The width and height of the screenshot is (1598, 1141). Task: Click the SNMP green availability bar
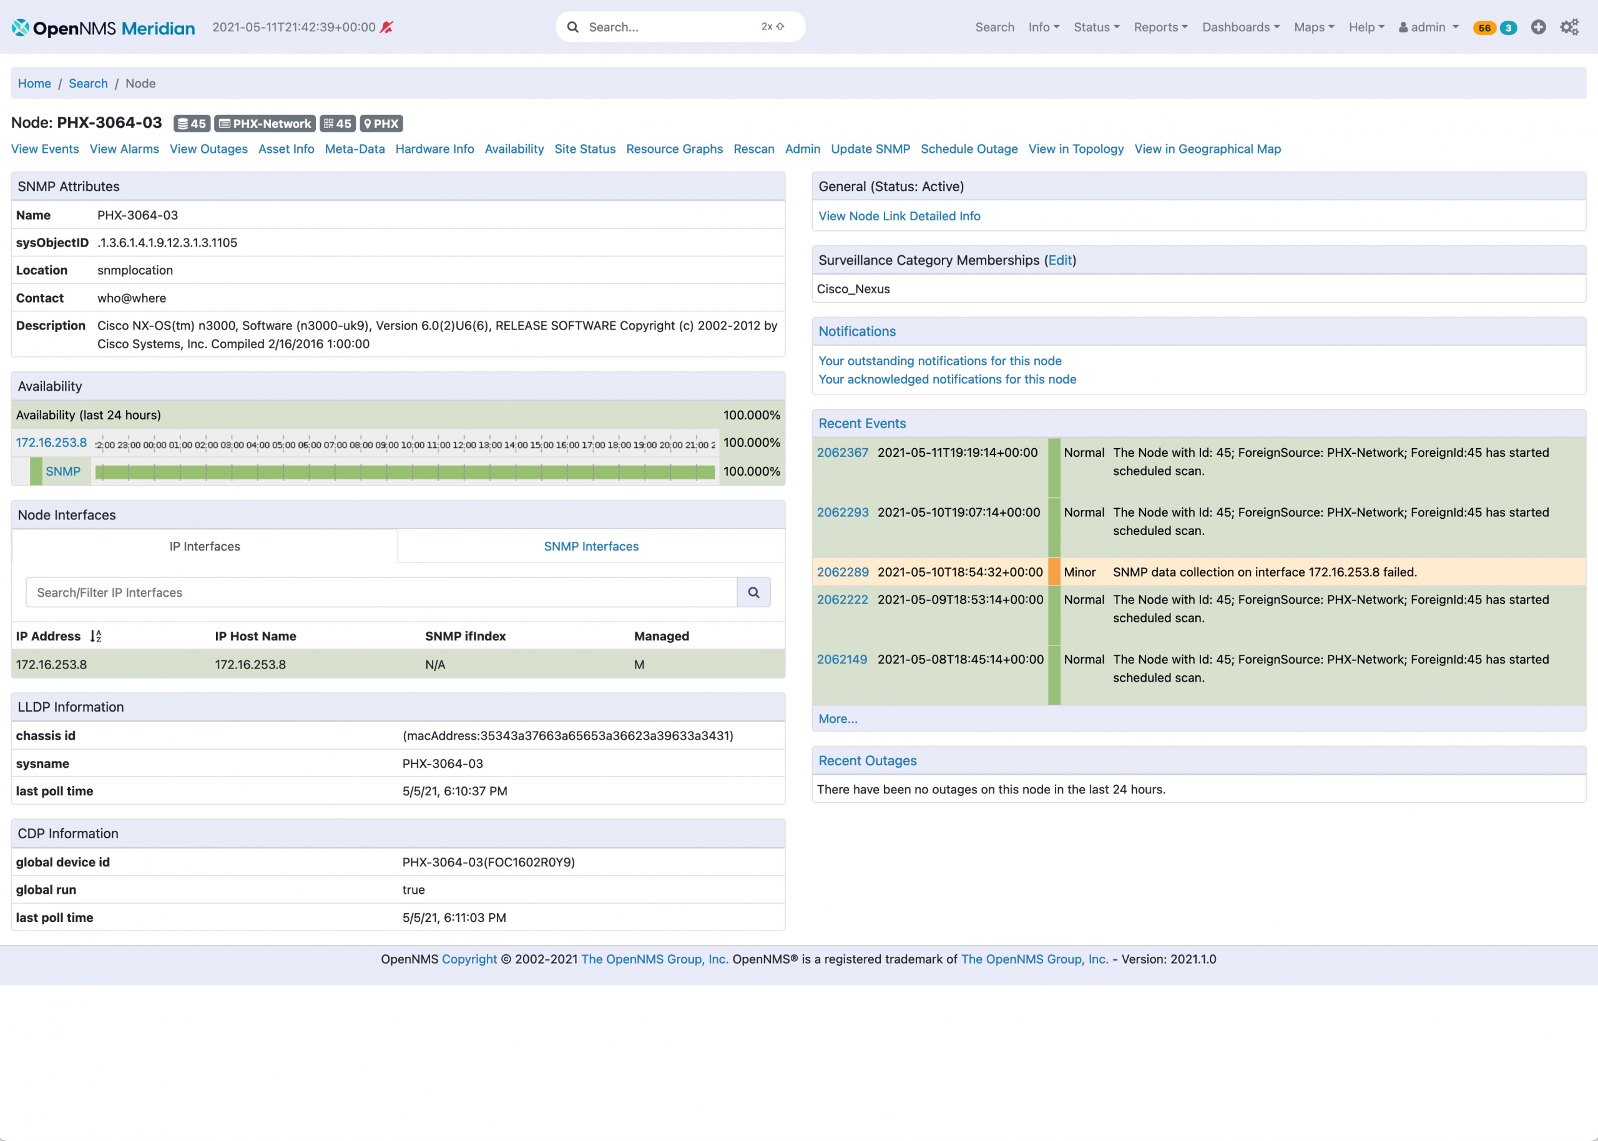[404, 471]
